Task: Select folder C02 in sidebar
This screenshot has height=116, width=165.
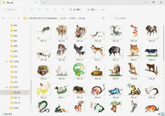Action: 15,72
